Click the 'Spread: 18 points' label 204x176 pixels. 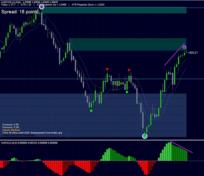coord(20,12)
